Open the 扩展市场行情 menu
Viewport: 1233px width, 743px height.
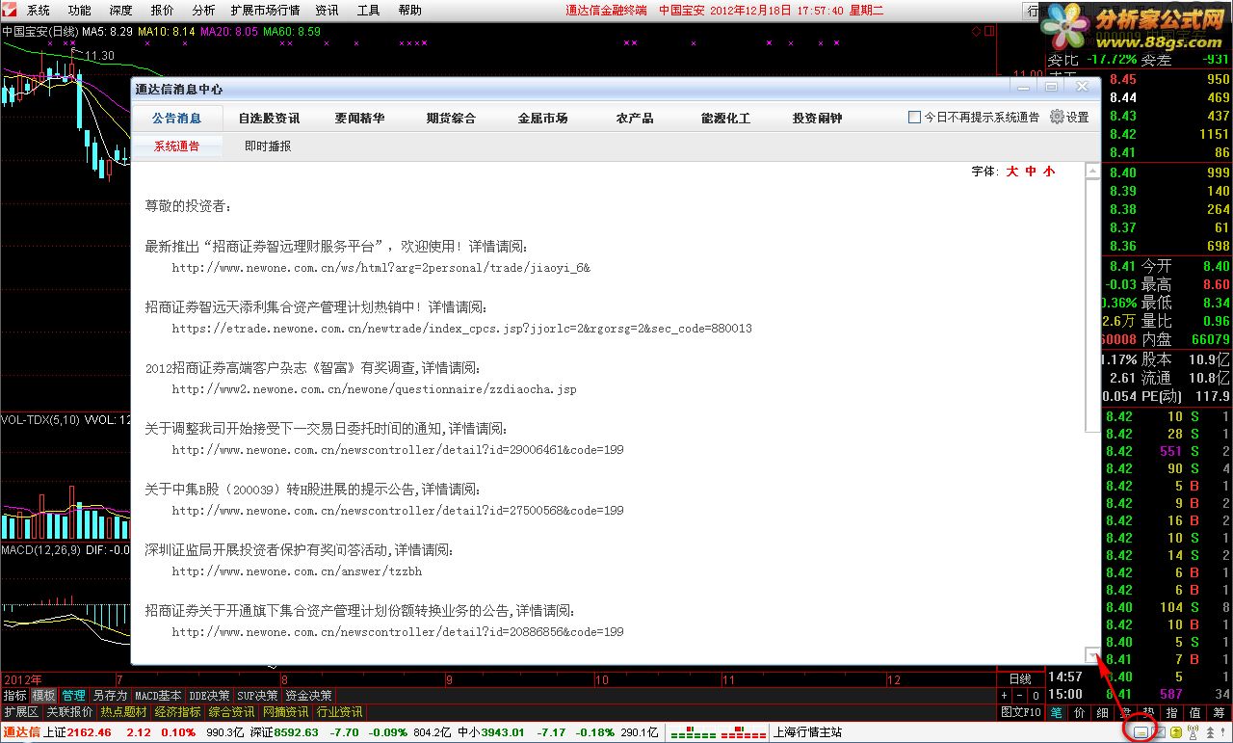[265, 11]
